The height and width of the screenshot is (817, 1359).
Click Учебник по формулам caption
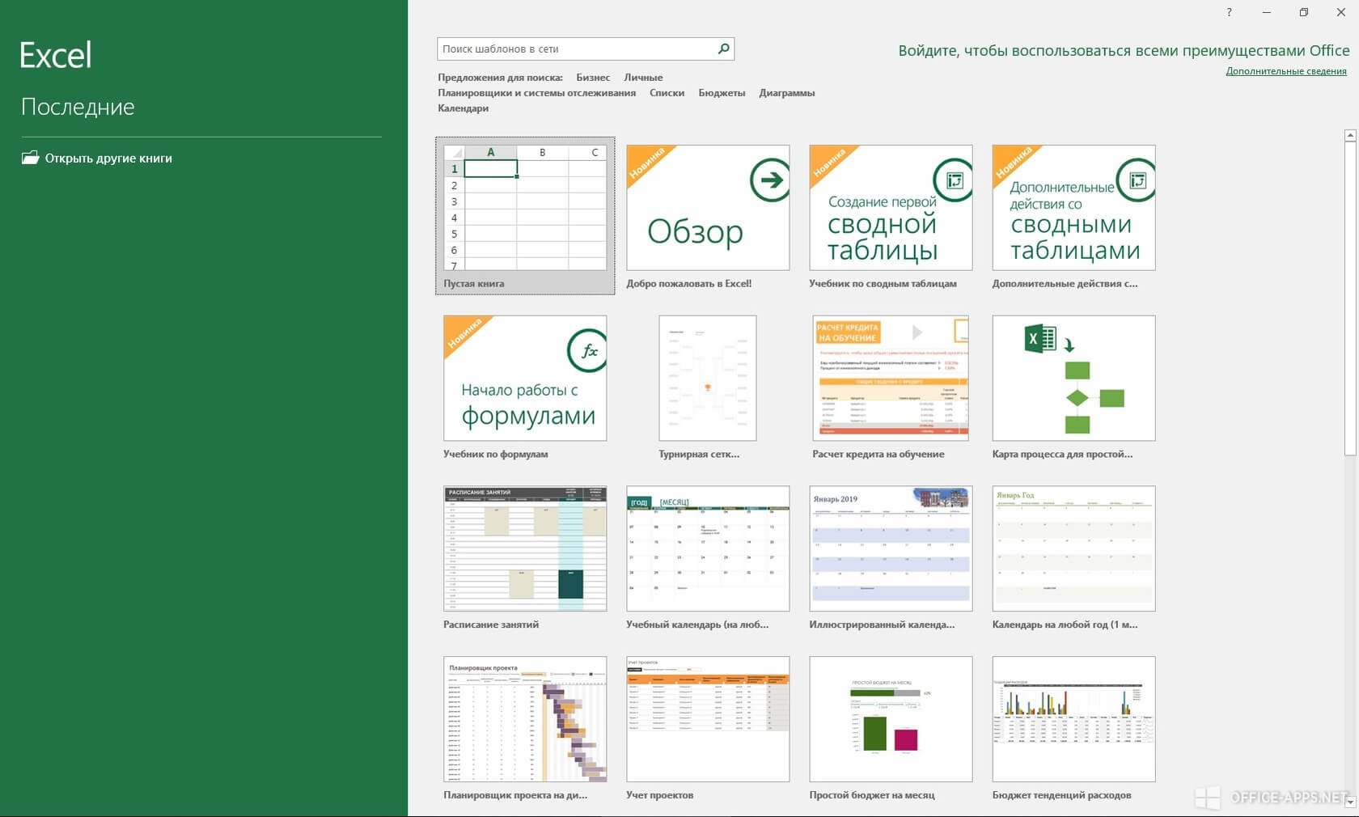point(495,455)
